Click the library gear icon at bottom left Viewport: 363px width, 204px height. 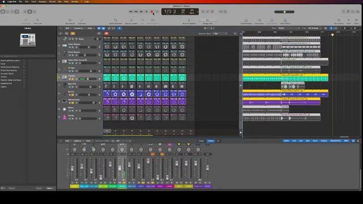(x=3, y=188)
